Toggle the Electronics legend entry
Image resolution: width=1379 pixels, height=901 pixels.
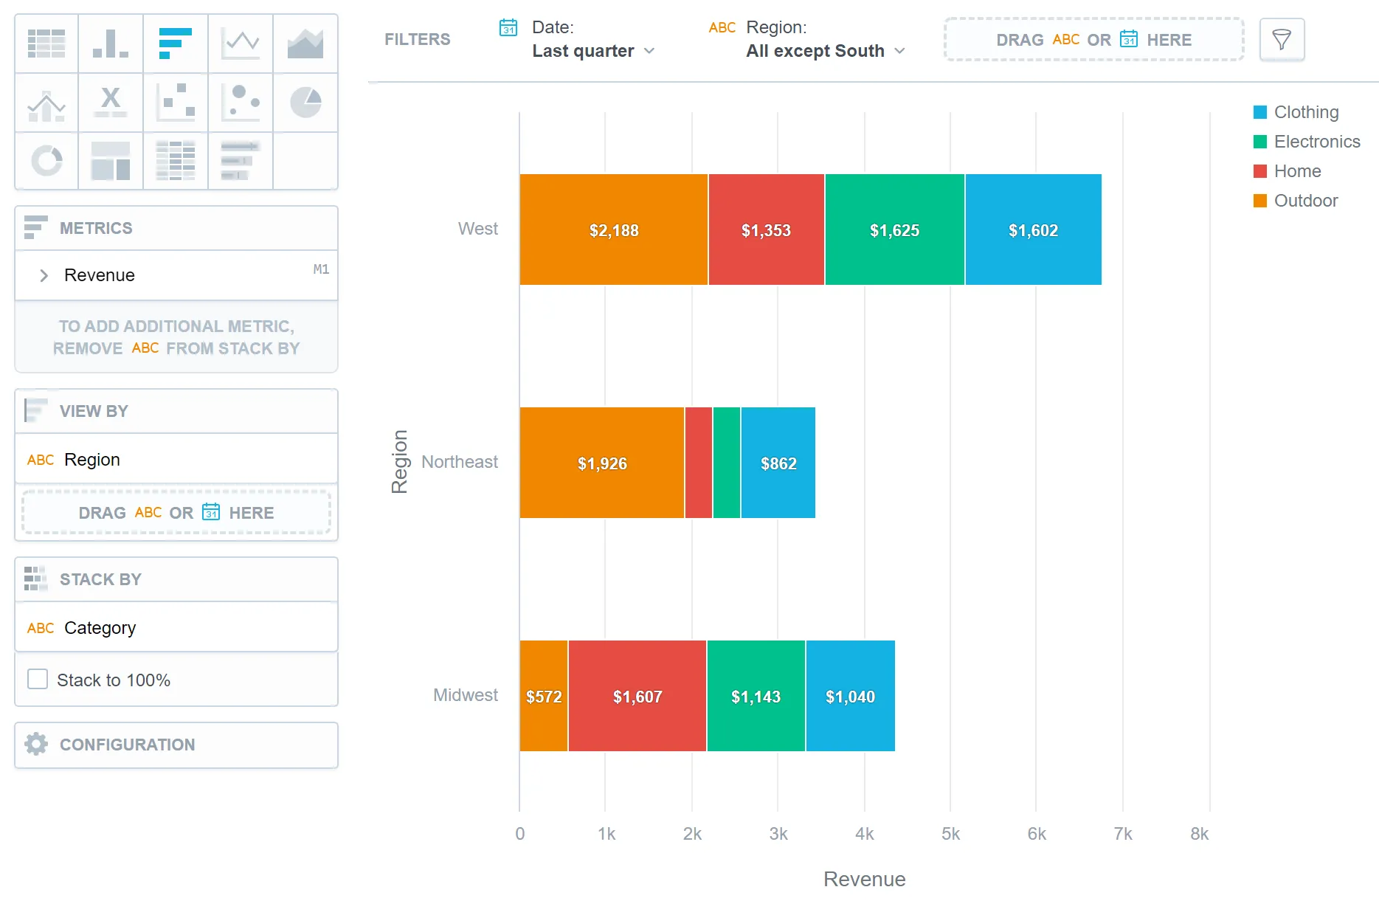tap(1307, 141)
